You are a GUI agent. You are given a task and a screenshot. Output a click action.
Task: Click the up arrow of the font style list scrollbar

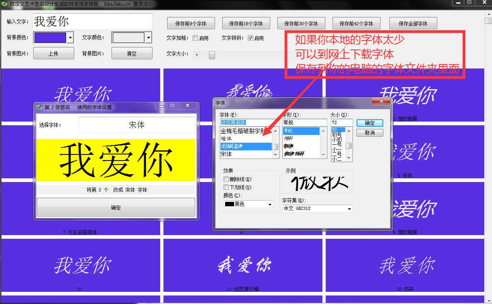(x=323, y=131)
